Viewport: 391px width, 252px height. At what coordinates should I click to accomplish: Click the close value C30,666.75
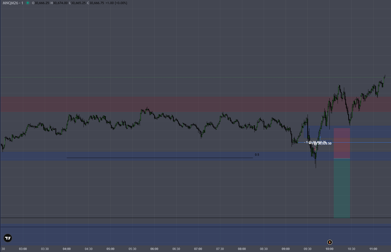tap(96, 3)
